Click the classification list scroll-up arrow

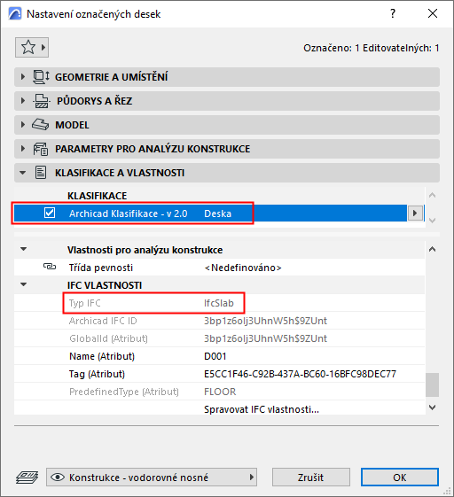432,195
